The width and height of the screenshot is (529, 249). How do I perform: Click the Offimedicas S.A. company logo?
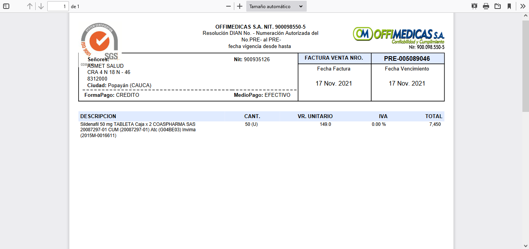pos(398,38)
